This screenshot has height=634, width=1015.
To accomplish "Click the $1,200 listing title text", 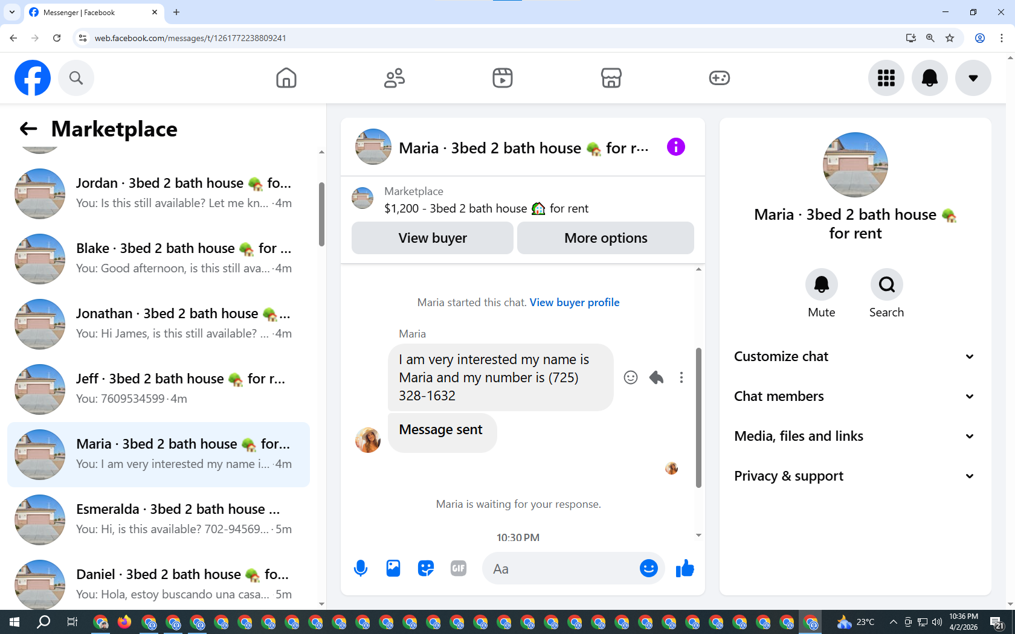I will click(486, 208).
